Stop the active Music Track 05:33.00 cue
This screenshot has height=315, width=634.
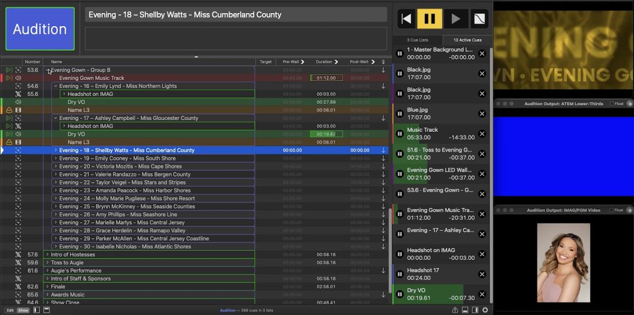point(482,134)
